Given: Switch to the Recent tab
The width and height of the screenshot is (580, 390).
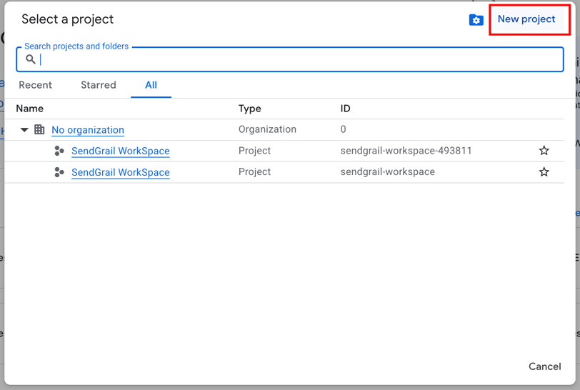Looking at the screenshot, I should pyautogui.click(x=36, y=85).
